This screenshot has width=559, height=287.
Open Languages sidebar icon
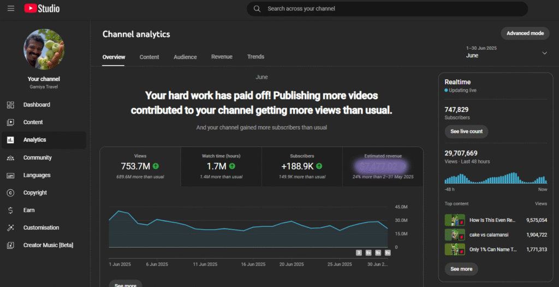coord(10,175)
